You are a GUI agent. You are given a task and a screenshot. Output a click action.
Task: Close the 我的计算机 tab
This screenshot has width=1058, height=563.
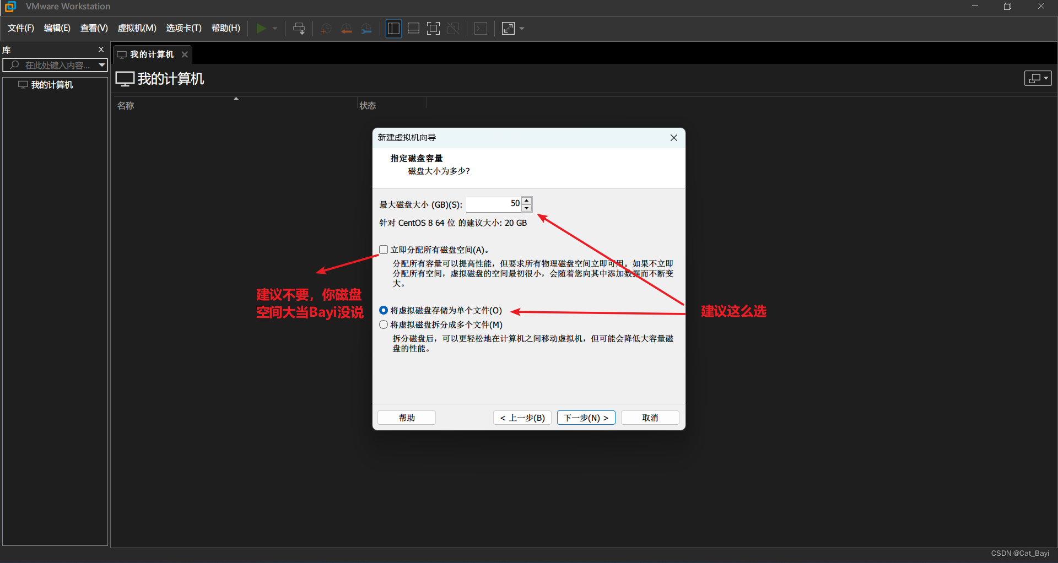pyautogui.click(x=185, y=55)
